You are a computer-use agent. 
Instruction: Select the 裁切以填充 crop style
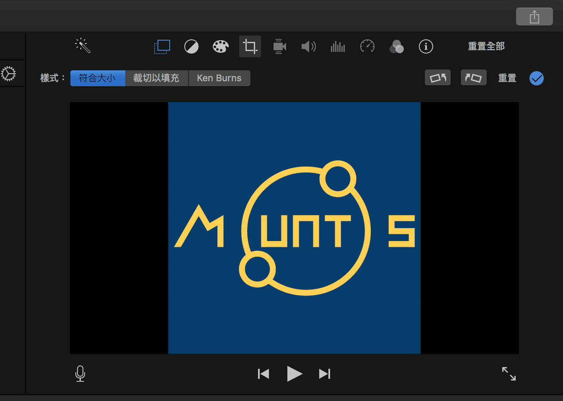pos(157,78)
